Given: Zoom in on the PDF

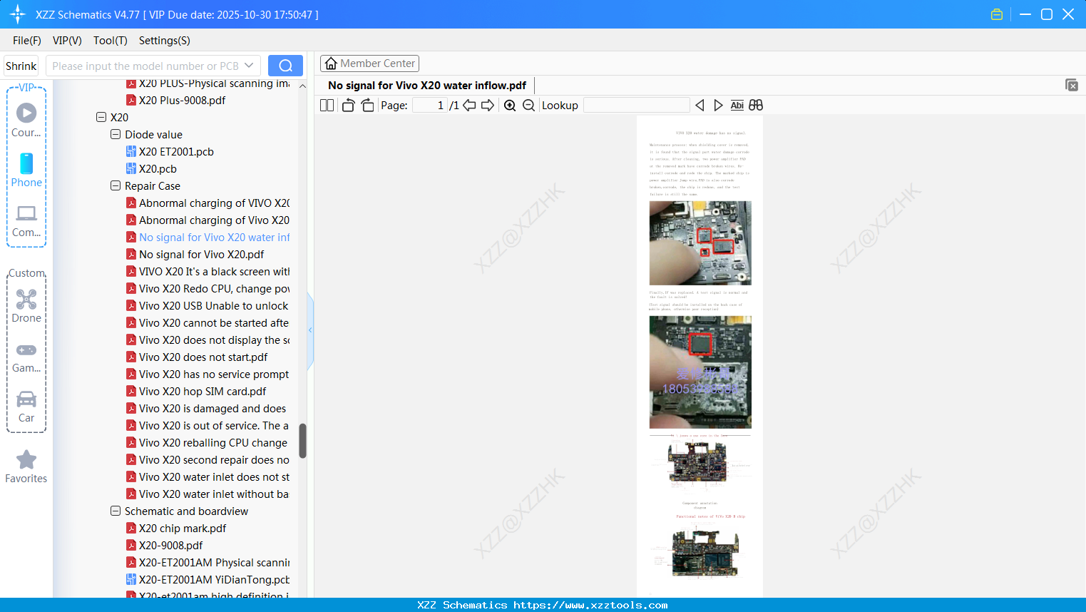Looking at the screenshot, I should pyautogui.click(x=510, y=105).
